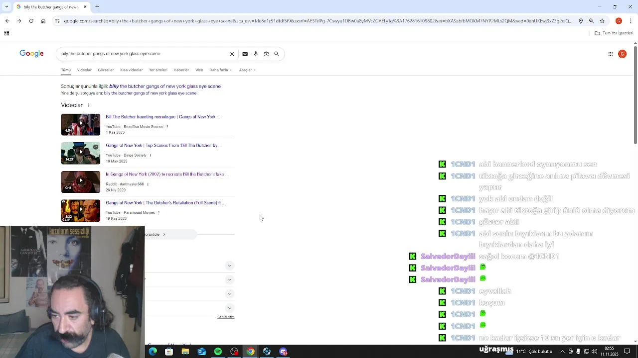This screenshot has height=358, width=638.
Task: Click the location icon in address bar
Action: click(x=581, y=21)
